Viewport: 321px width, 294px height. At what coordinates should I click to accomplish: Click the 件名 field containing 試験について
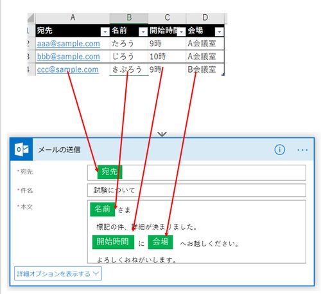pos(196,190)
